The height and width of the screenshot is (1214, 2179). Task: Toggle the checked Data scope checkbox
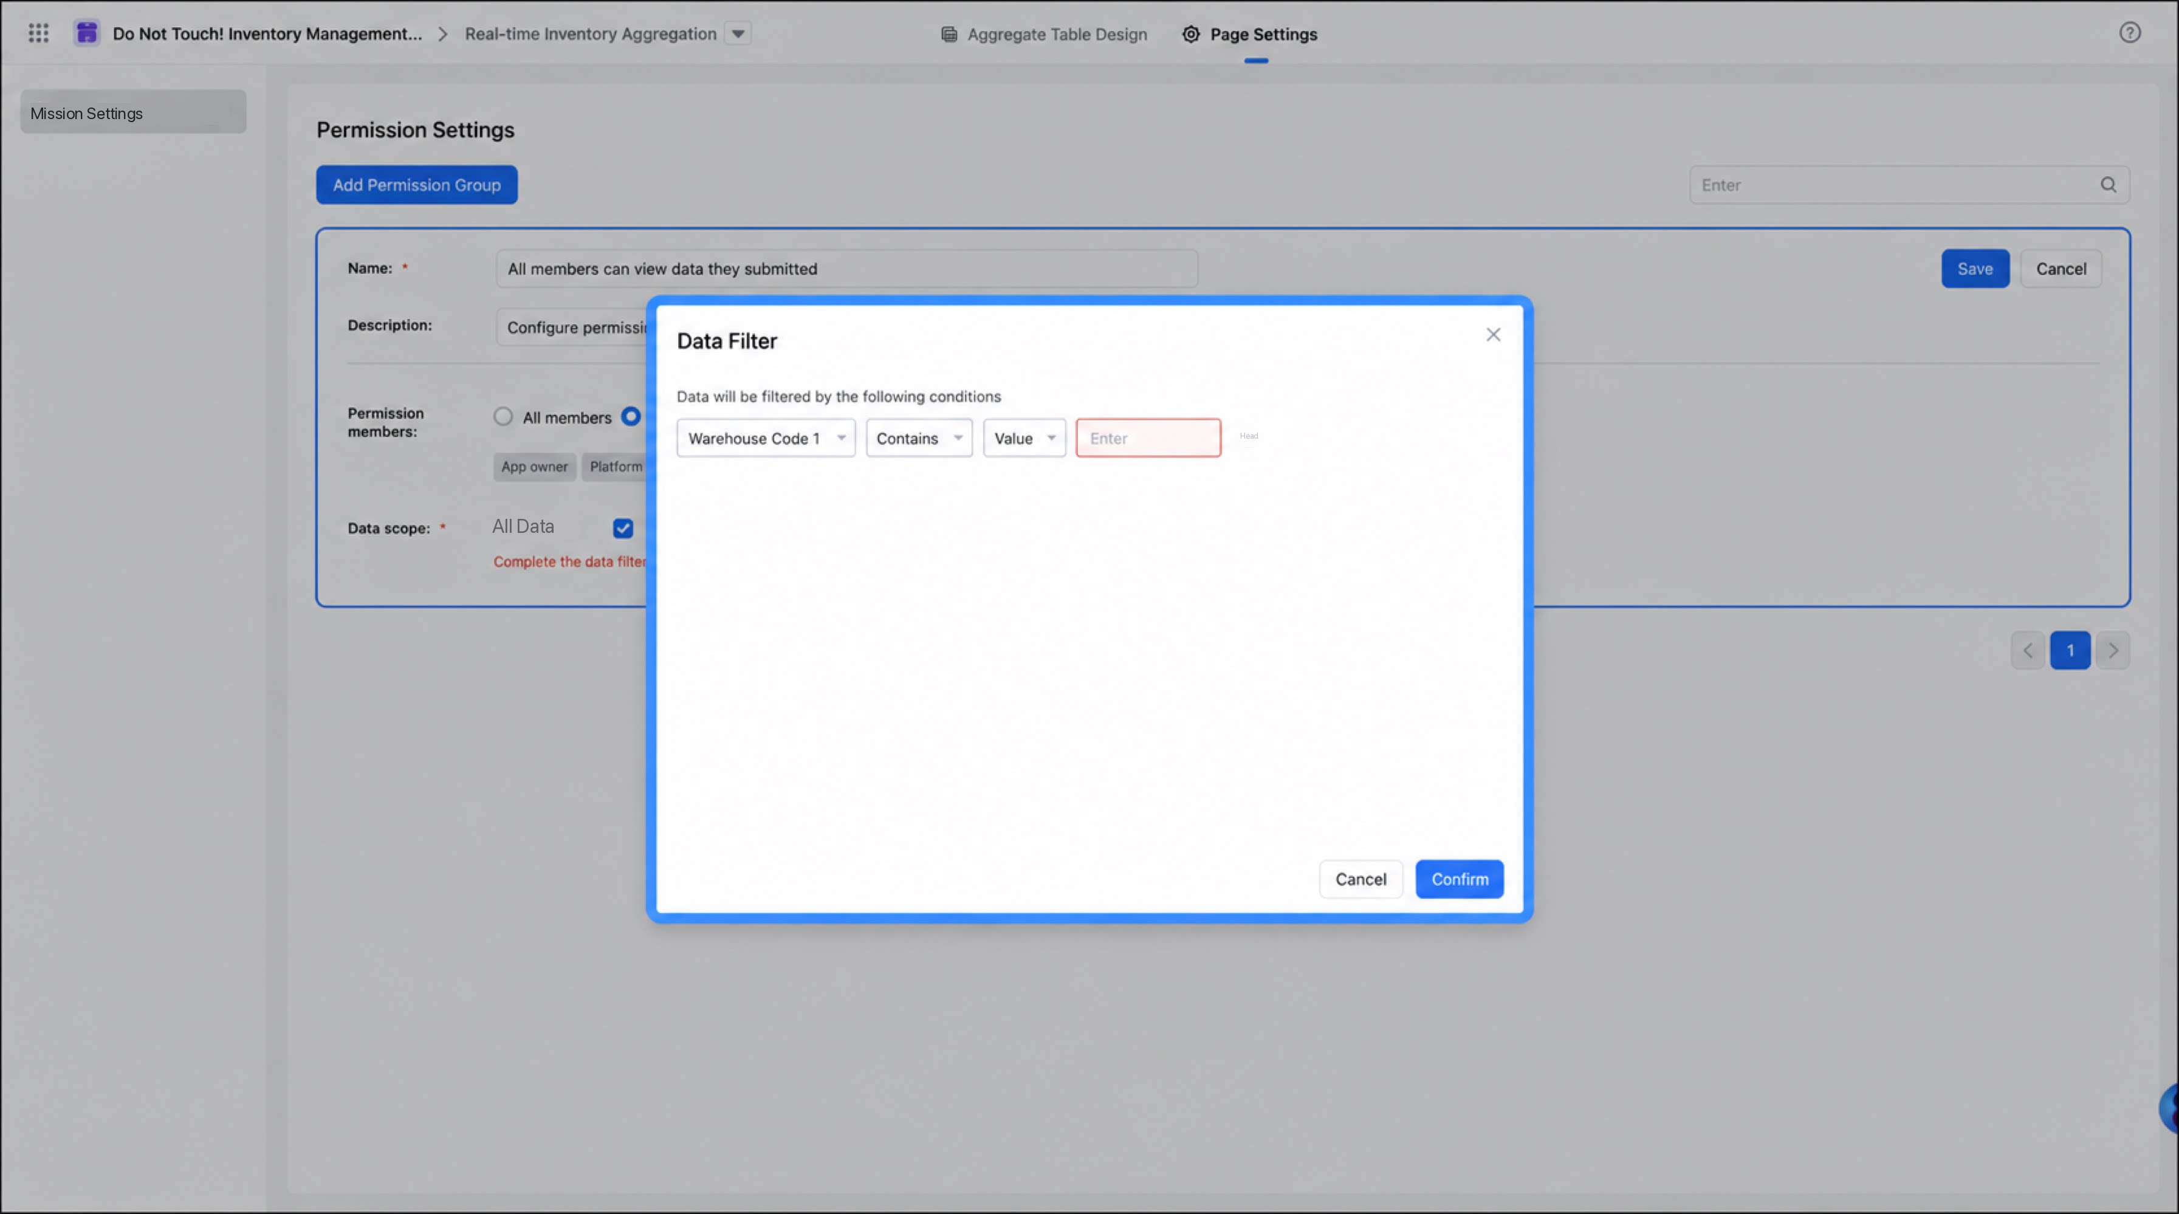(623, 528)
